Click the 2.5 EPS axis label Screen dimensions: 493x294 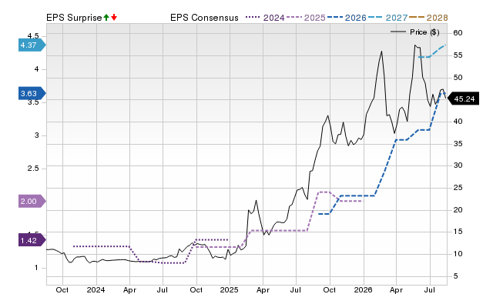[x=32, y=169]
